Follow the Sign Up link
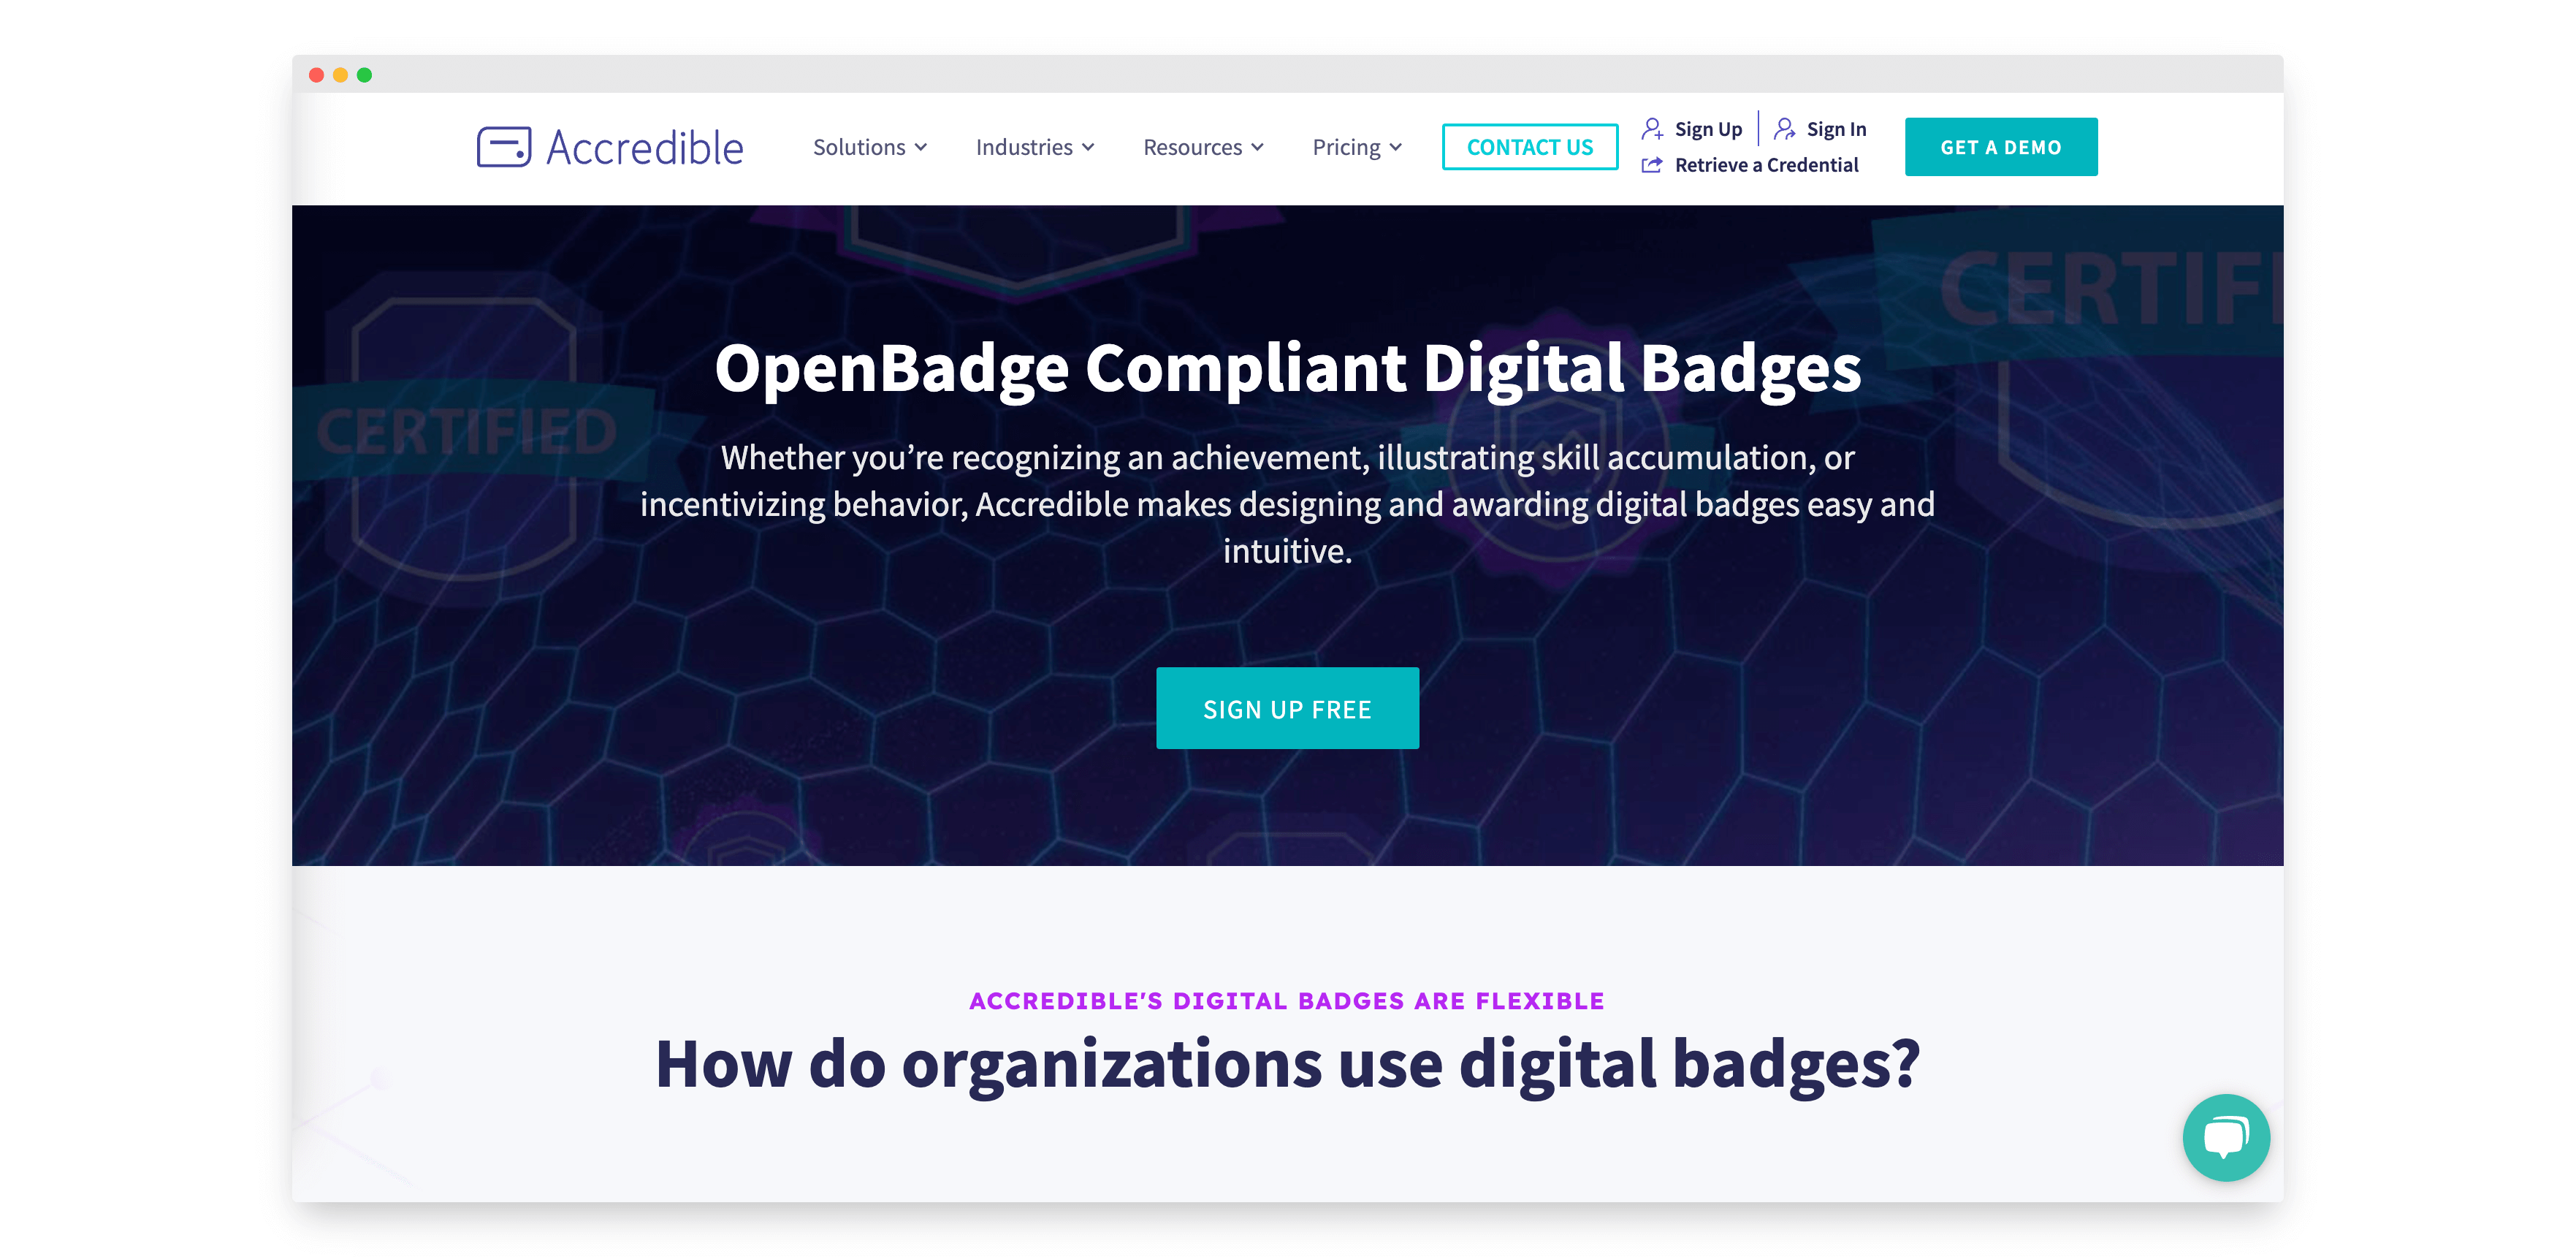 click(1708, 129)
